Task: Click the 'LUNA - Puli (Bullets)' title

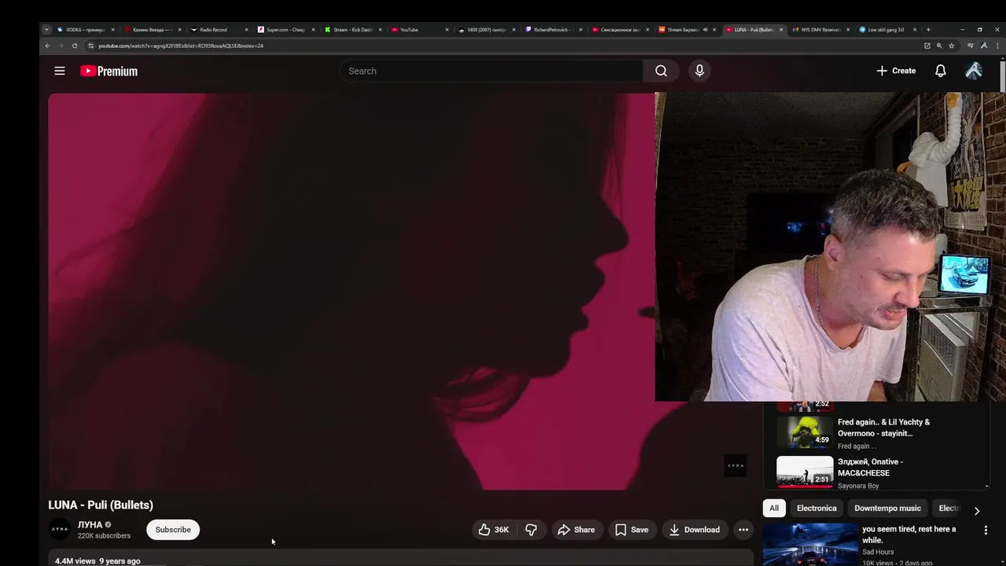Action: [x=101, y=505]
